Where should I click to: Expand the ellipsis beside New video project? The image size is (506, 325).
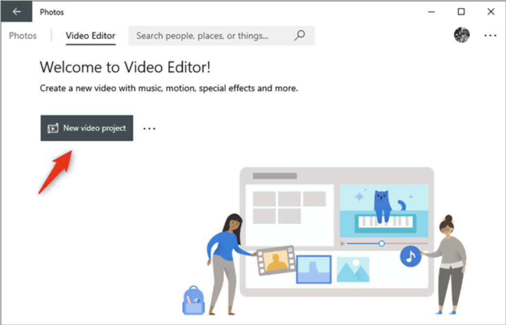[149, 128]
